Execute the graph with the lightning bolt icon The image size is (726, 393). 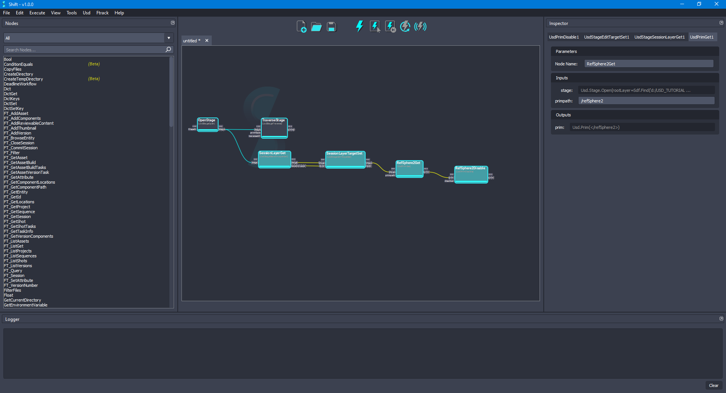(x=359, y=26)
